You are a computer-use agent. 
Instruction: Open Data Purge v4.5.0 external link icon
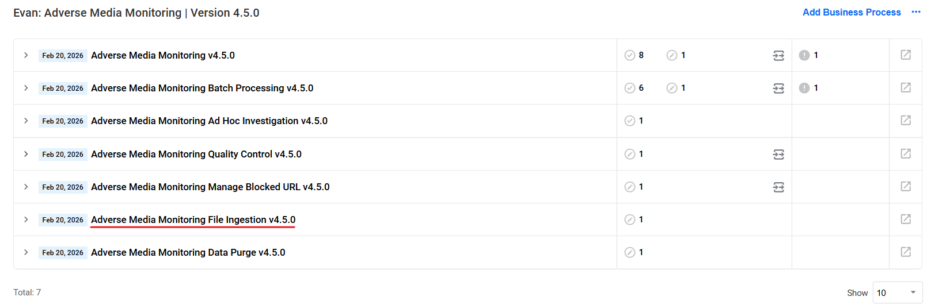906,252
